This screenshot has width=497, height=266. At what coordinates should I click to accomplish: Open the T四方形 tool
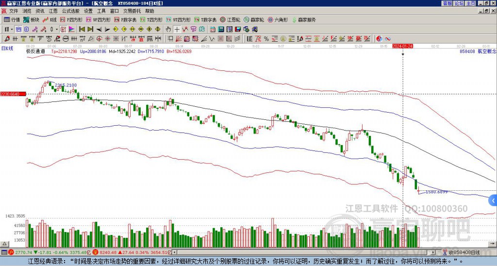point(151,19)
